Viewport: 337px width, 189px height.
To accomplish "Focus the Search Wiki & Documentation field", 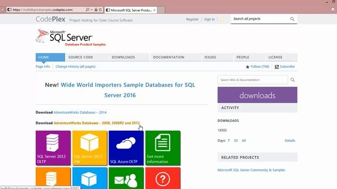I will 253,80.
